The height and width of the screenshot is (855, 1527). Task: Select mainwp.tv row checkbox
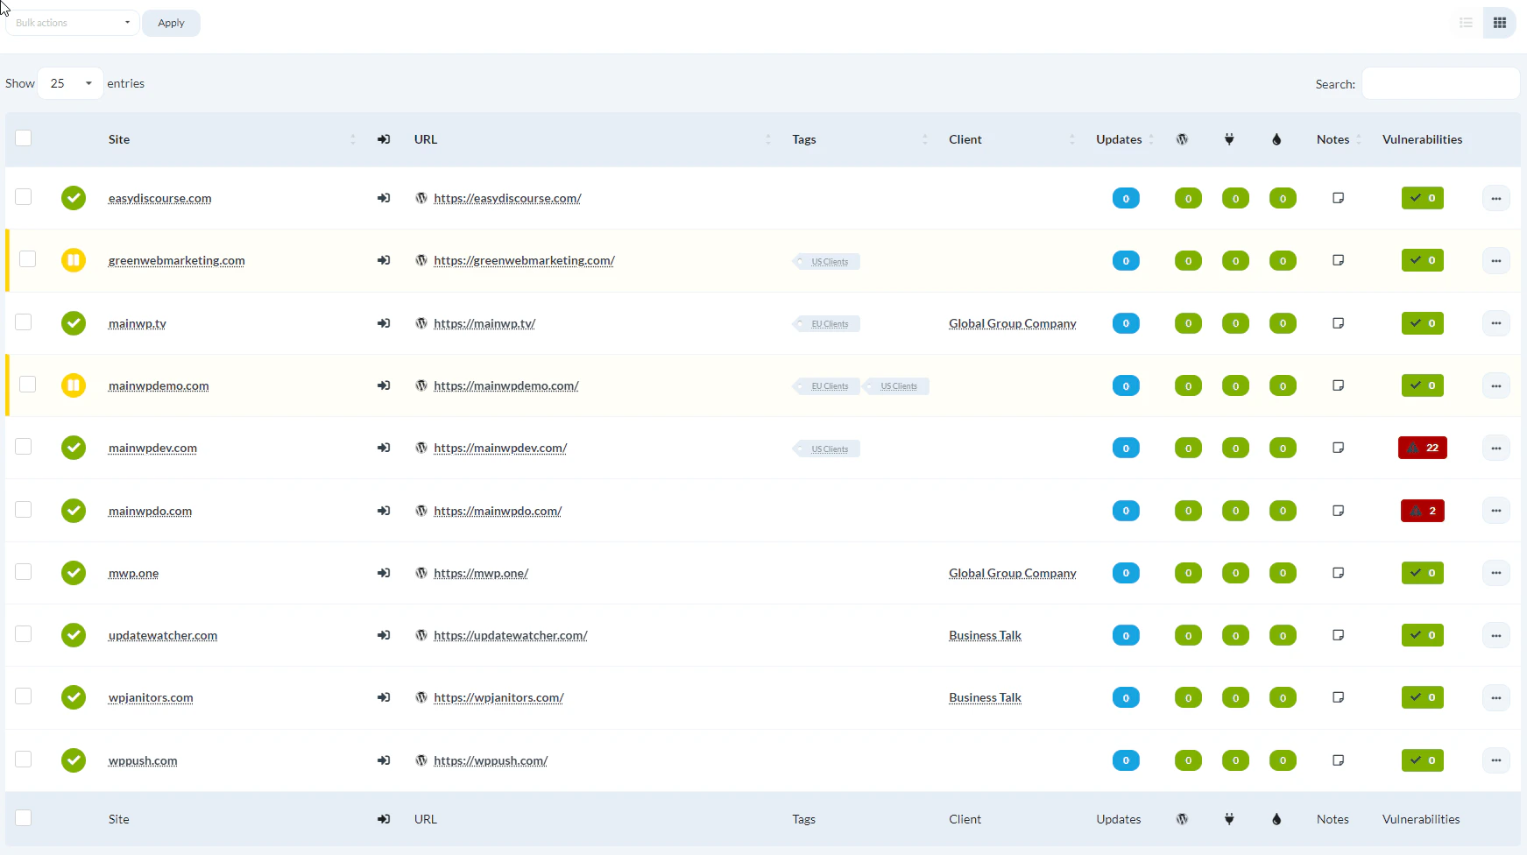[x=24, y=322]
